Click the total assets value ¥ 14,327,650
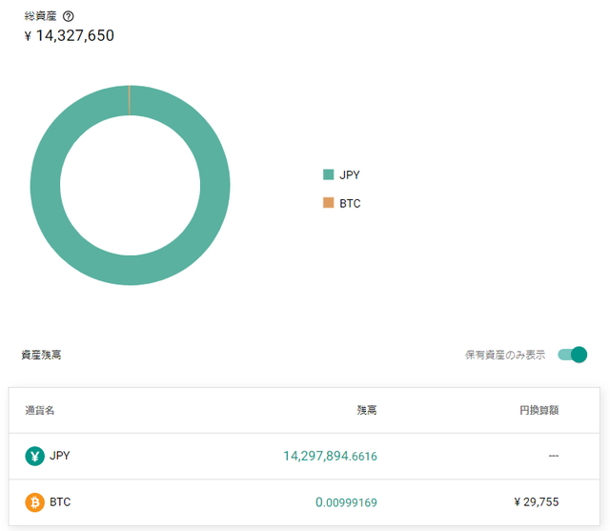This screenshot has height=531, width=610. [x=70, y=36]
